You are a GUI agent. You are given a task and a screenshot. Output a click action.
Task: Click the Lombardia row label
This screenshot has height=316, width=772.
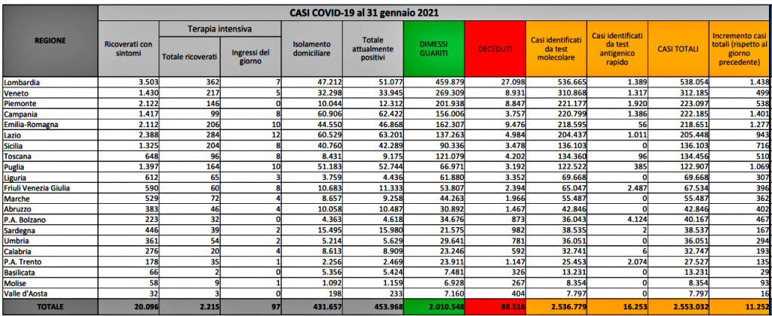23,81
